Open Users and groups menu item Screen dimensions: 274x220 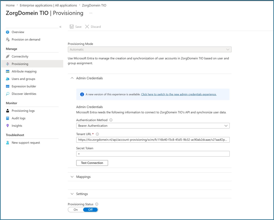[24, 79]
